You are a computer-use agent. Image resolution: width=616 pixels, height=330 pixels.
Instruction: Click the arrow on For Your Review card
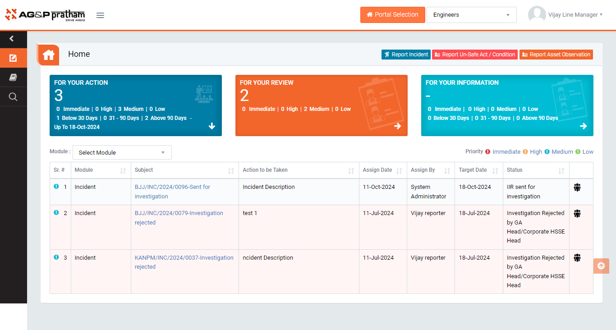tap(397, 126)
